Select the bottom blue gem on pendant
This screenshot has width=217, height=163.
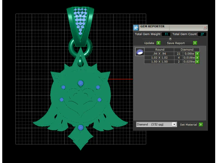(80, 128)
